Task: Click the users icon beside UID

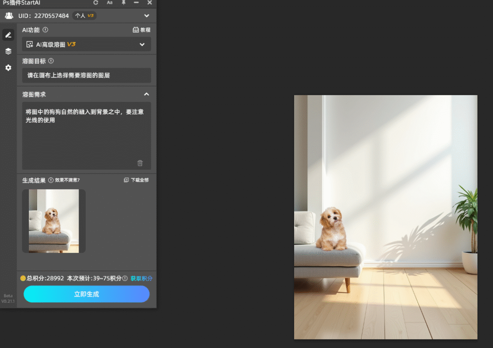Action: [x=9, y=16]
